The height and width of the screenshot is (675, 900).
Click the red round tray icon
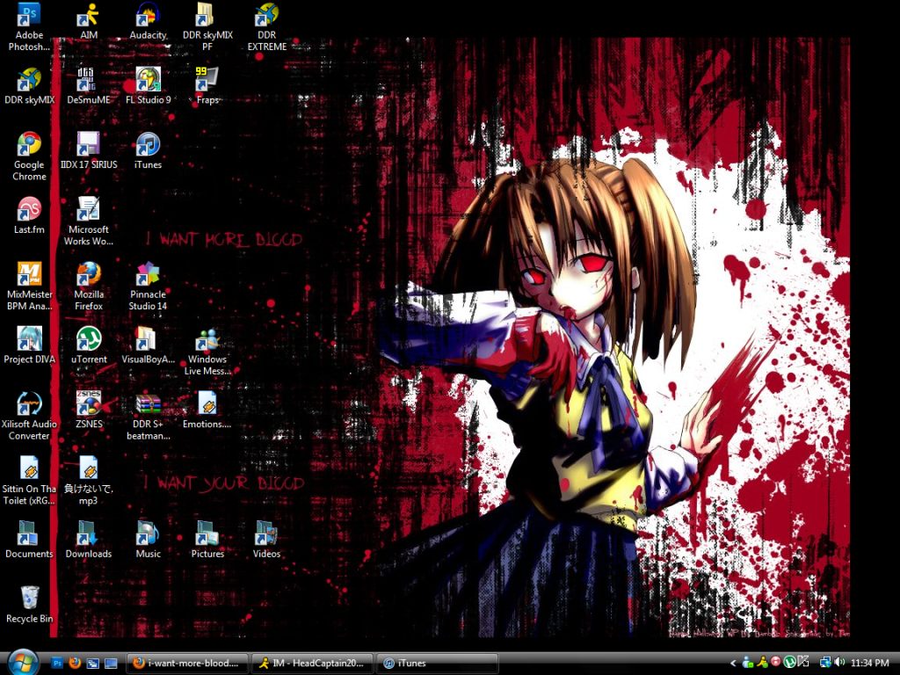(775, 663)
